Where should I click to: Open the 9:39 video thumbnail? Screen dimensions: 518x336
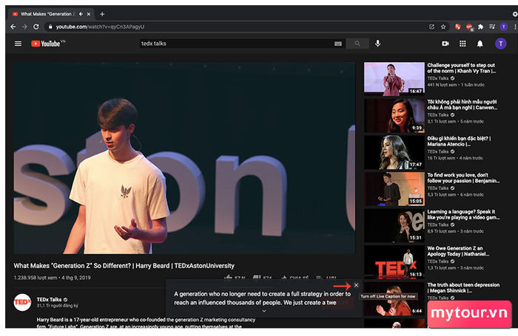point(394,115)
